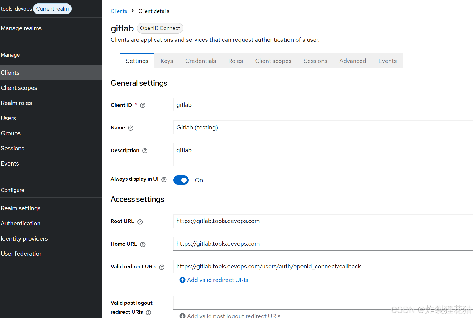Open Client ID help icon
473x318 pixels.
tap(143, 105)
